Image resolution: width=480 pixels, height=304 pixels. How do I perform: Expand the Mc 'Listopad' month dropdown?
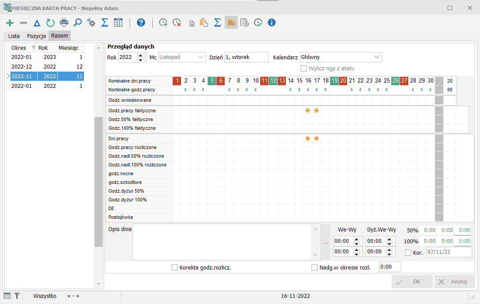pos(201,57)
